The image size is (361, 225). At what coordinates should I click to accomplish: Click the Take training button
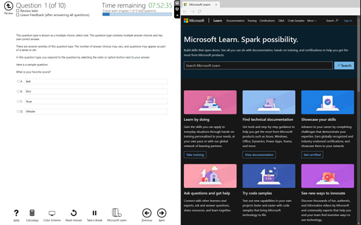coord(195,155)
